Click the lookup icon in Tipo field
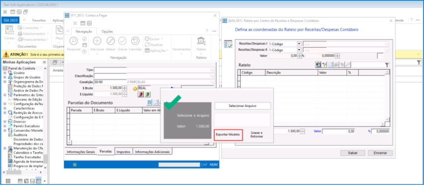424x185 pixels. coord(212,70)
